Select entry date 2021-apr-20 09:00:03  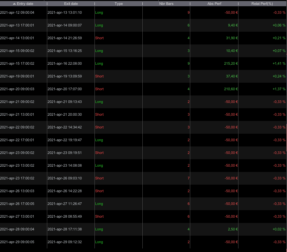click(17, 89)
